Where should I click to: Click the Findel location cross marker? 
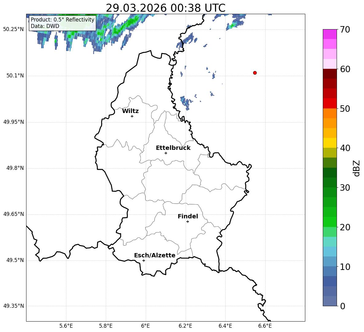188,222
